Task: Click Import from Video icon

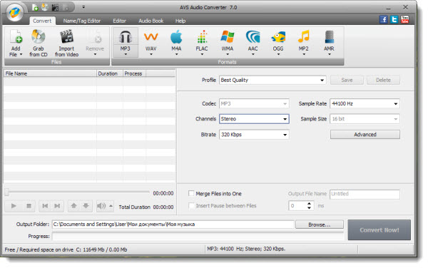Action: pyautogui.click(x=66, y=37)
